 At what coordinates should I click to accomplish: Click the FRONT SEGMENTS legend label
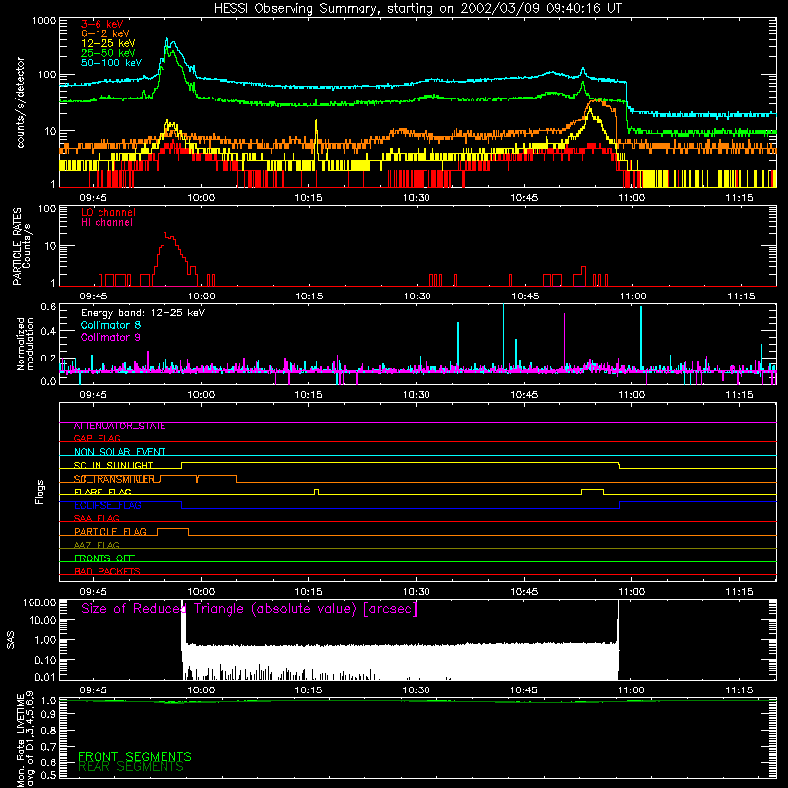pyautogui.click(x=135, y=756)
